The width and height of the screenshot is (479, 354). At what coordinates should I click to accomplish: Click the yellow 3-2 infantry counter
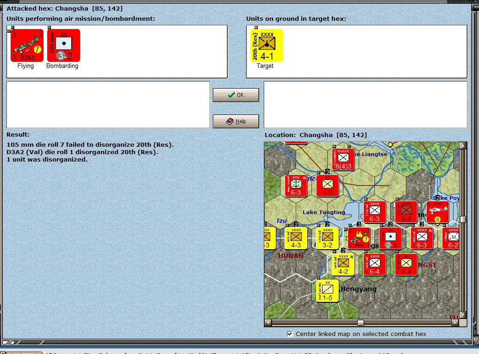(328, 238)
